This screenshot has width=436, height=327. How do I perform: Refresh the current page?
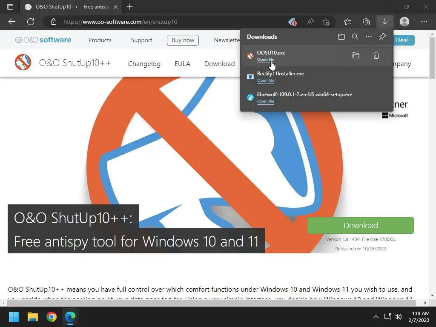[31, 22]
